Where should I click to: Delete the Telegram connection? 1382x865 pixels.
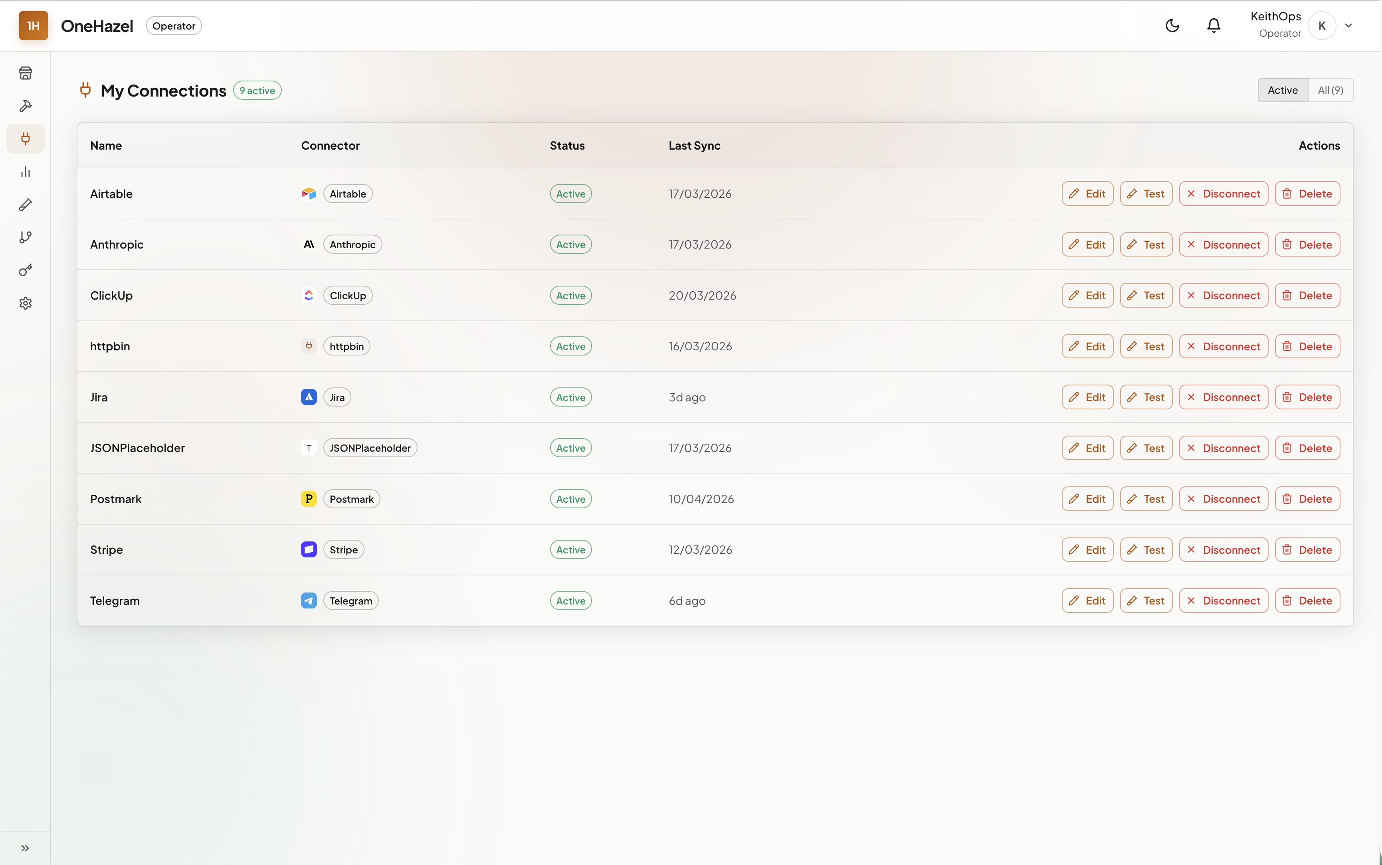(1307, 601)
